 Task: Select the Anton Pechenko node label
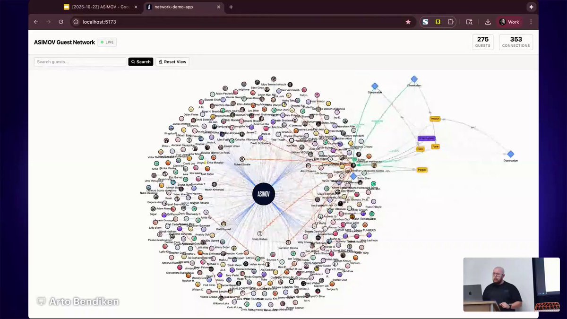coord(225,94)
